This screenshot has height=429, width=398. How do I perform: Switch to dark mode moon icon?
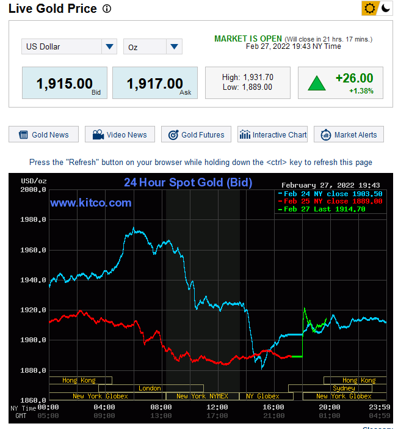385,8
